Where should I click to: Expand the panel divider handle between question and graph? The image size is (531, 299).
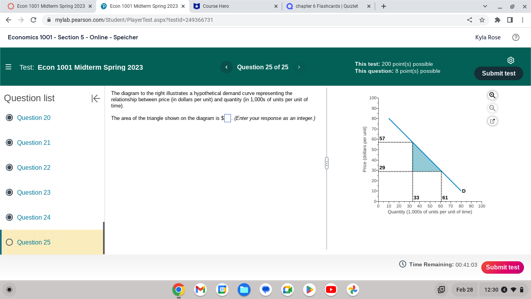point(327,163)
